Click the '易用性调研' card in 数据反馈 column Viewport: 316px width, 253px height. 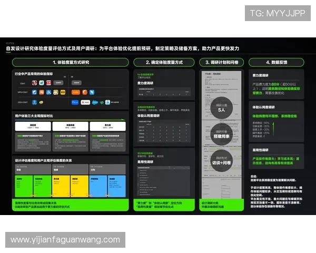(276, 157)
